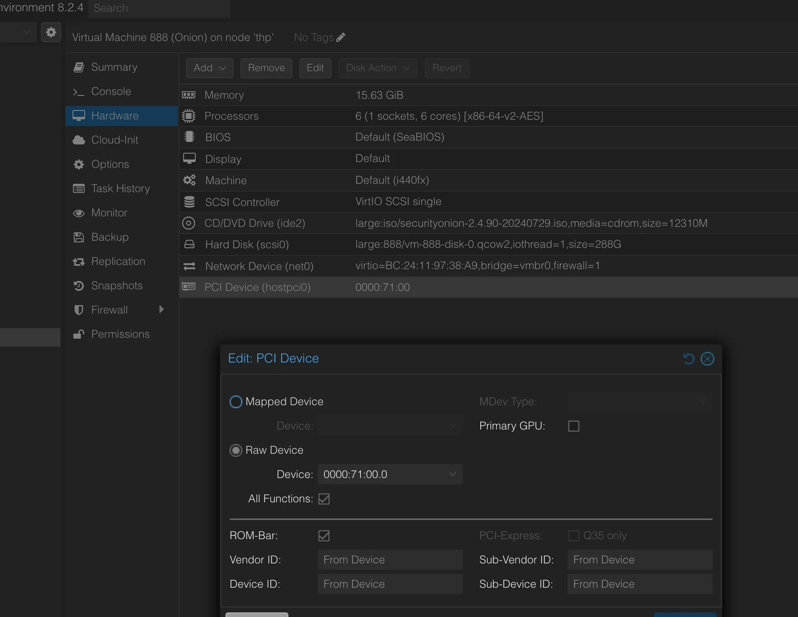The width and height of the screenshot is (798, 617).
Task: Click the CD/DVD Drive disc icon
Action: click(x=189, y=224)
